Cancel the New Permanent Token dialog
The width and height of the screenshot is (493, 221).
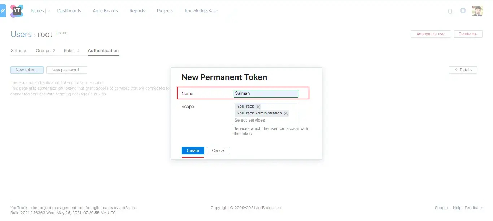coord(218,150)
